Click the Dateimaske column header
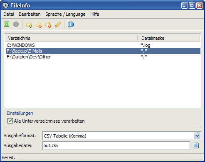205x162 pixels. 169,38
